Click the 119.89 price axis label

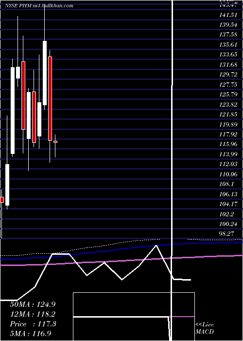coord(228,125)
